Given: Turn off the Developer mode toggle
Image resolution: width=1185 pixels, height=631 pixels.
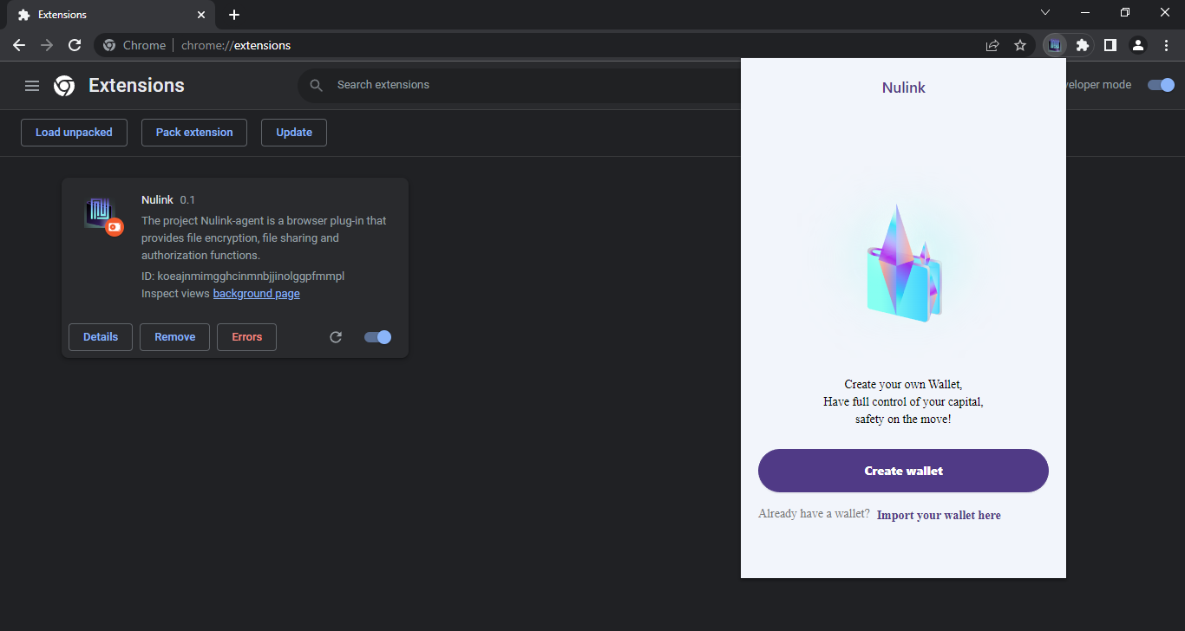Looking at the screenshot, I should [x=1161, y=85].
